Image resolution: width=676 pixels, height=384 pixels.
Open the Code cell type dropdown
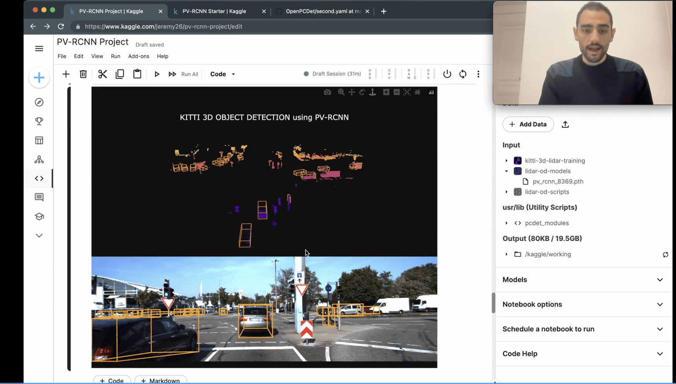point(222,74)
